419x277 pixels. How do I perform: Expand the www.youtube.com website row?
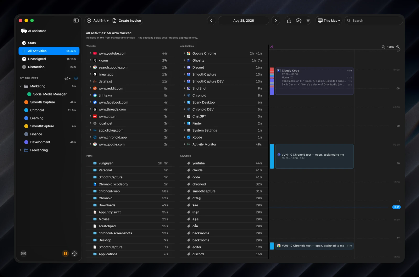pyautogui.click(x=91, y=53)
